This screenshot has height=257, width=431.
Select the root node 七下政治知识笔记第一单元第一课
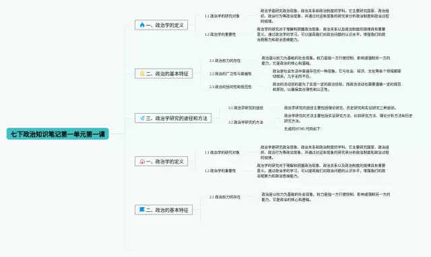58,134
